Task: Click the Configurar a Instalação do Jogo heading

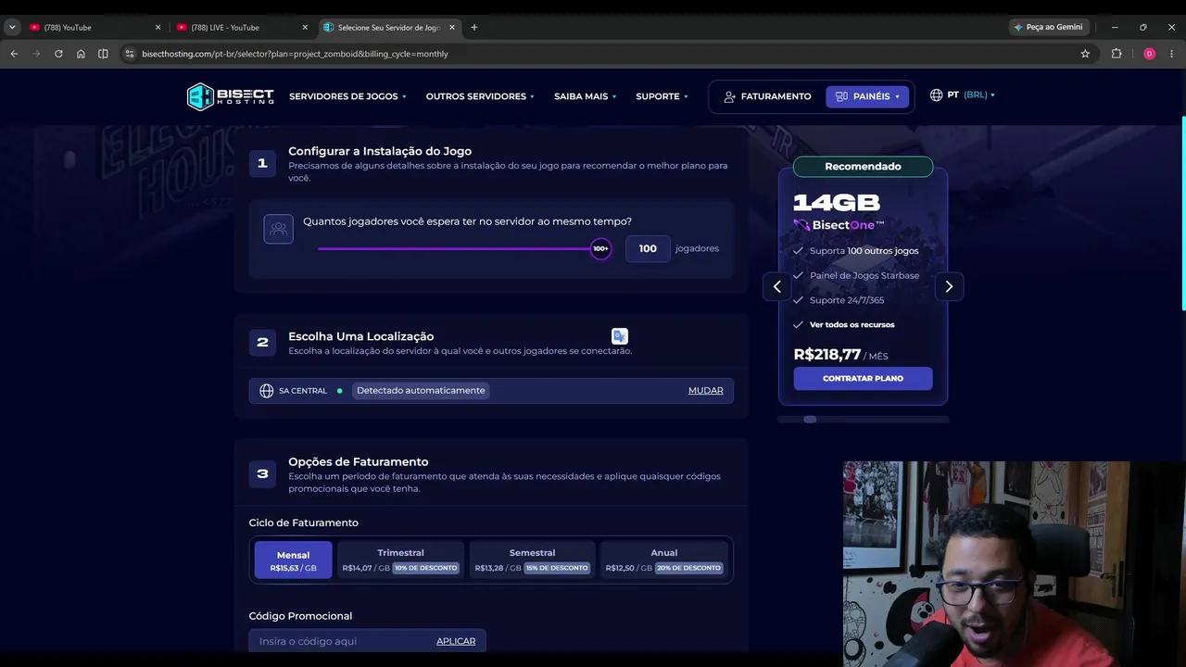Action: pos(380,151)
